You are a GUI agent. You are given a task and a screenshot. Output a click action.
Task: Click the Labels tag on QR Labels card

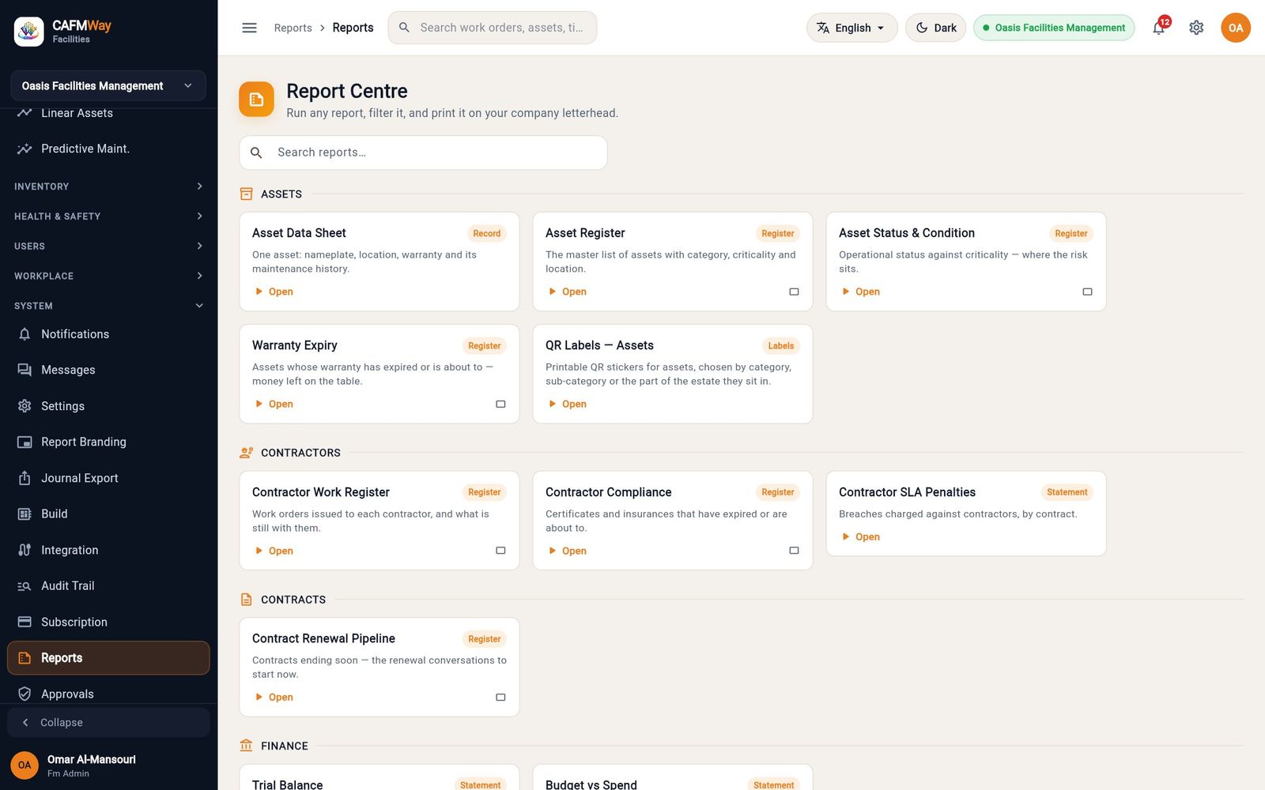[780, 346]
